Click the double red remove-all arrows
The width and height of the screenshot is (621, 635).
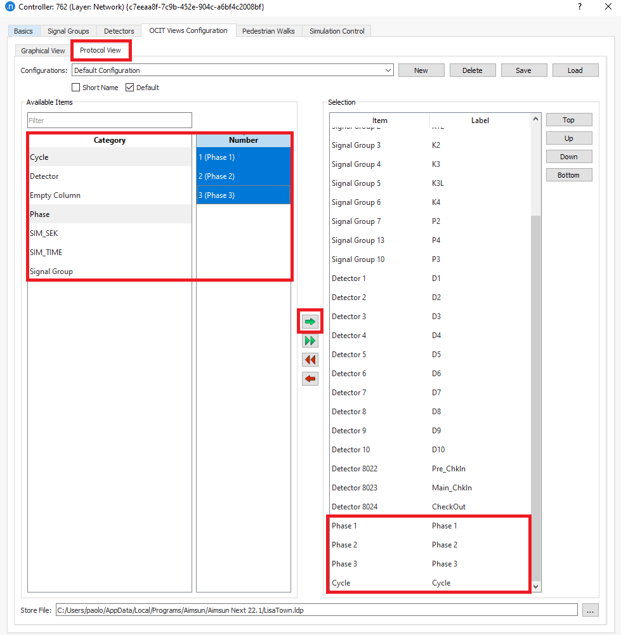point(310,360)
